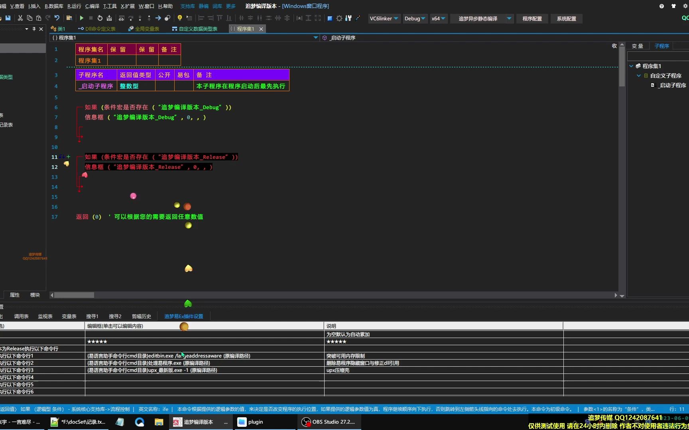Open the 剪辑历史 bottom tab

pyautogui.click(x=142, y=317)
